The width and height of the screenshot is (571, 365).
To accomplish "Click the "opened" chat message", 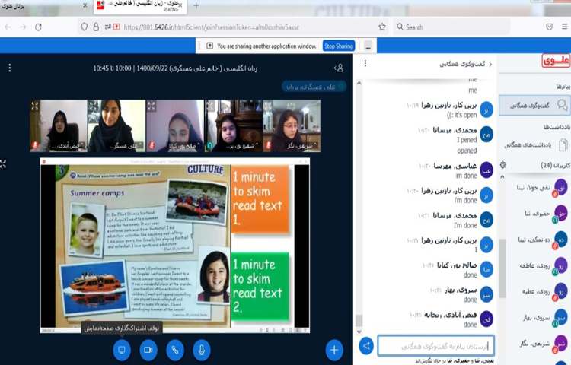I will coord(467,151).
